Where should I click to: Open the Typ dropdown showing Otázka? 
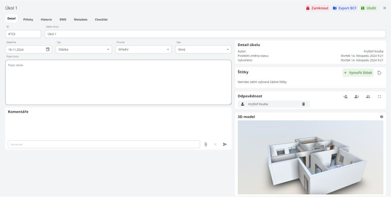[x=84, y=49]
